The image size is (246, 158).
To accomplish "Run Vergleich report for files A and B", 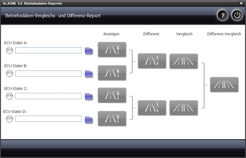I will (x=184, y=61).
